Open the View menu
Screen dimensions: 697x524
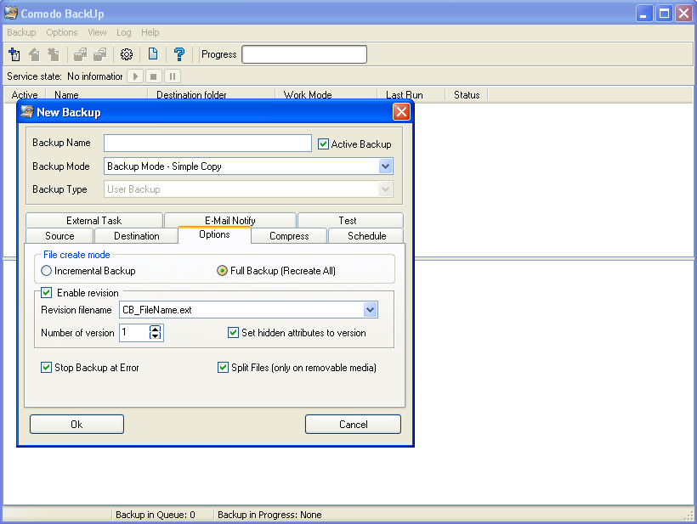97,32
